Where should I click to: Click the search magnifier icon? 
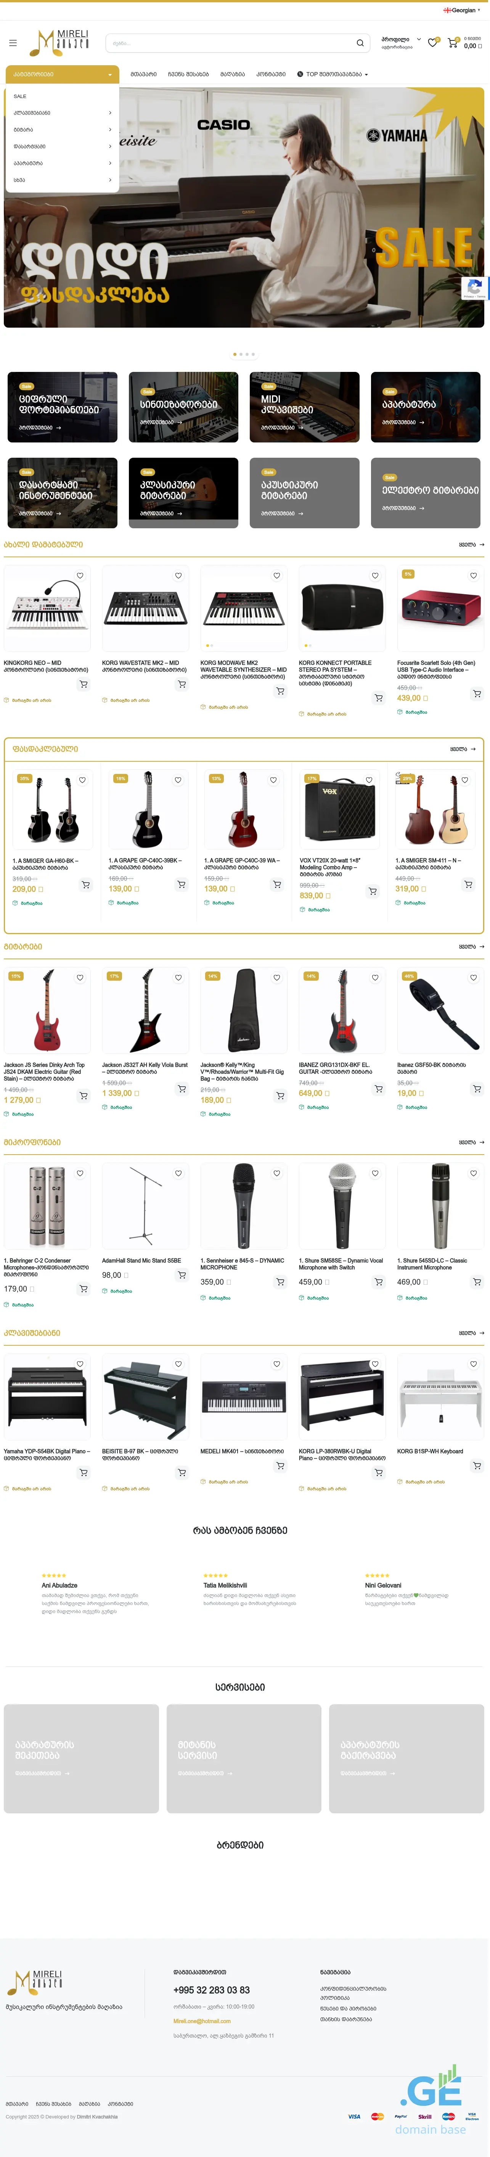click(x=360, y=43)
